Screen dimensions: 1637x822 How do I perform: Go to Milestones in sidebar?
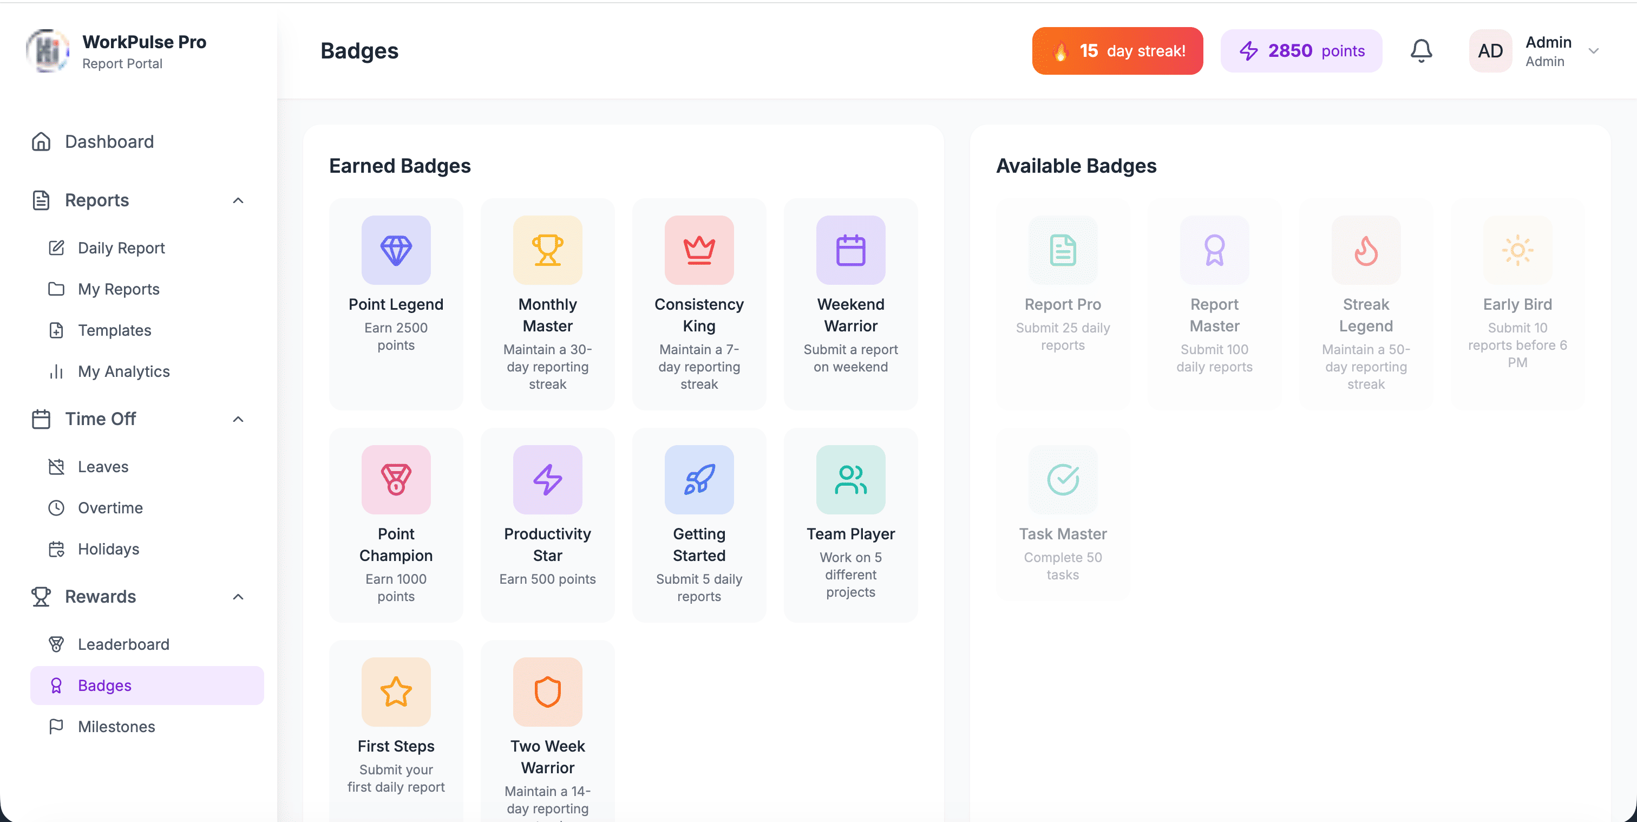tap(116, 726)
